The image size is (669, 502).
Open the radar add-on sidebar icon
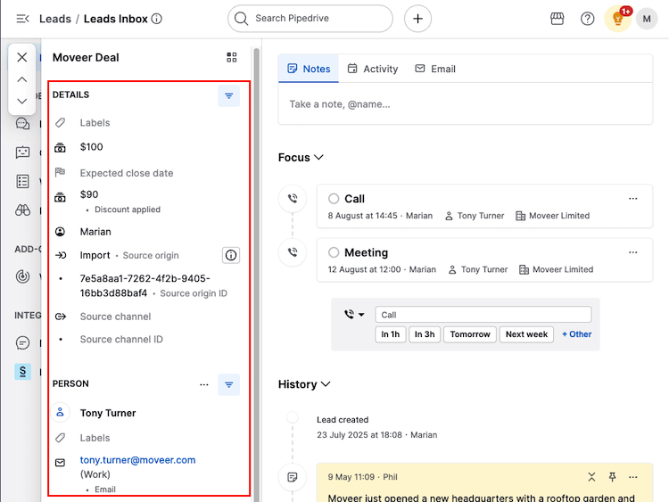tap(22, 276)
